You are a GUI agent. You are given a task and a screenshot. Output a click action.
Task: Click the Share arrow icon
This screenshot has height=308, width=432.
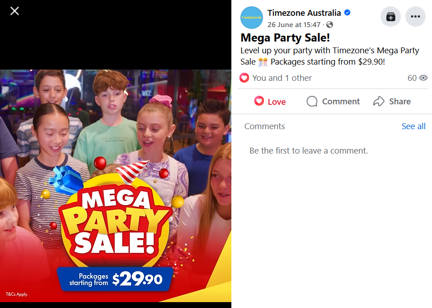tap(379, 101)
